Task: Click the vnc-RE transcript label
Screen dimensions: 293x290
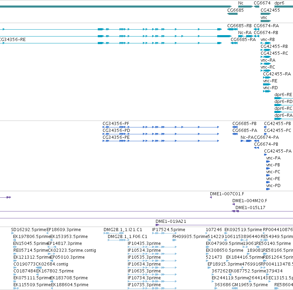Action: click(270, 81)
